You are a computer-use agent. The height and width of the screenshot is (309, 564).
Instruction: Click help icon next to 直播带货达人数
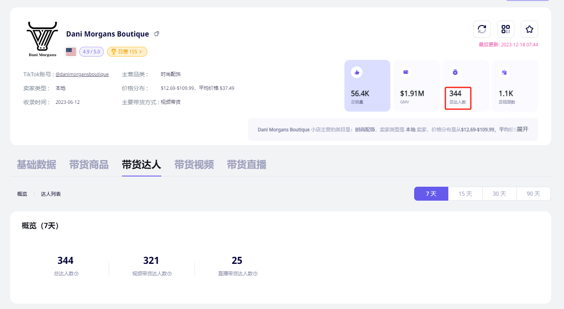pyautogui.click(x=255, y=274)
